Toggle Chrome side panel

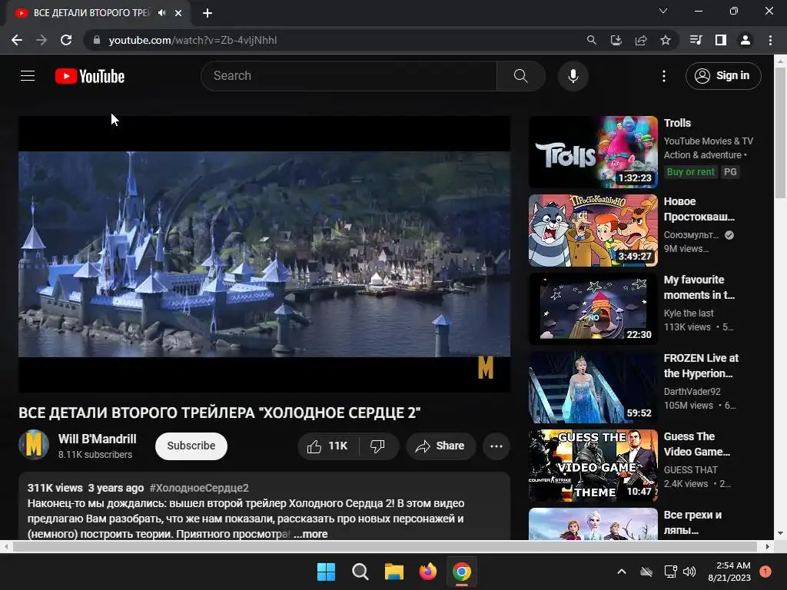click(721, 40)
